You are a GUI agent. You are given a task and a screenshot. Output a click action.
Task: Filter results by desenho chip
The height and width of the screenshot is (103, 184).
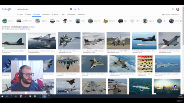coord(9,21)
